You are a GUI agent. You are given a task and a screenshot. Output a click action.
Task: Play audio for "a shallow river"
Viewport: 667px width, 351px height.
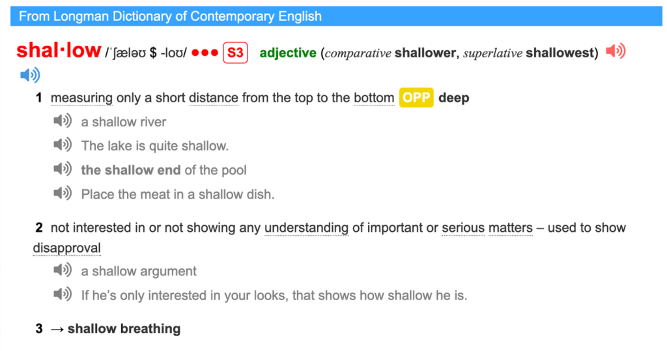tap(62, 121)
